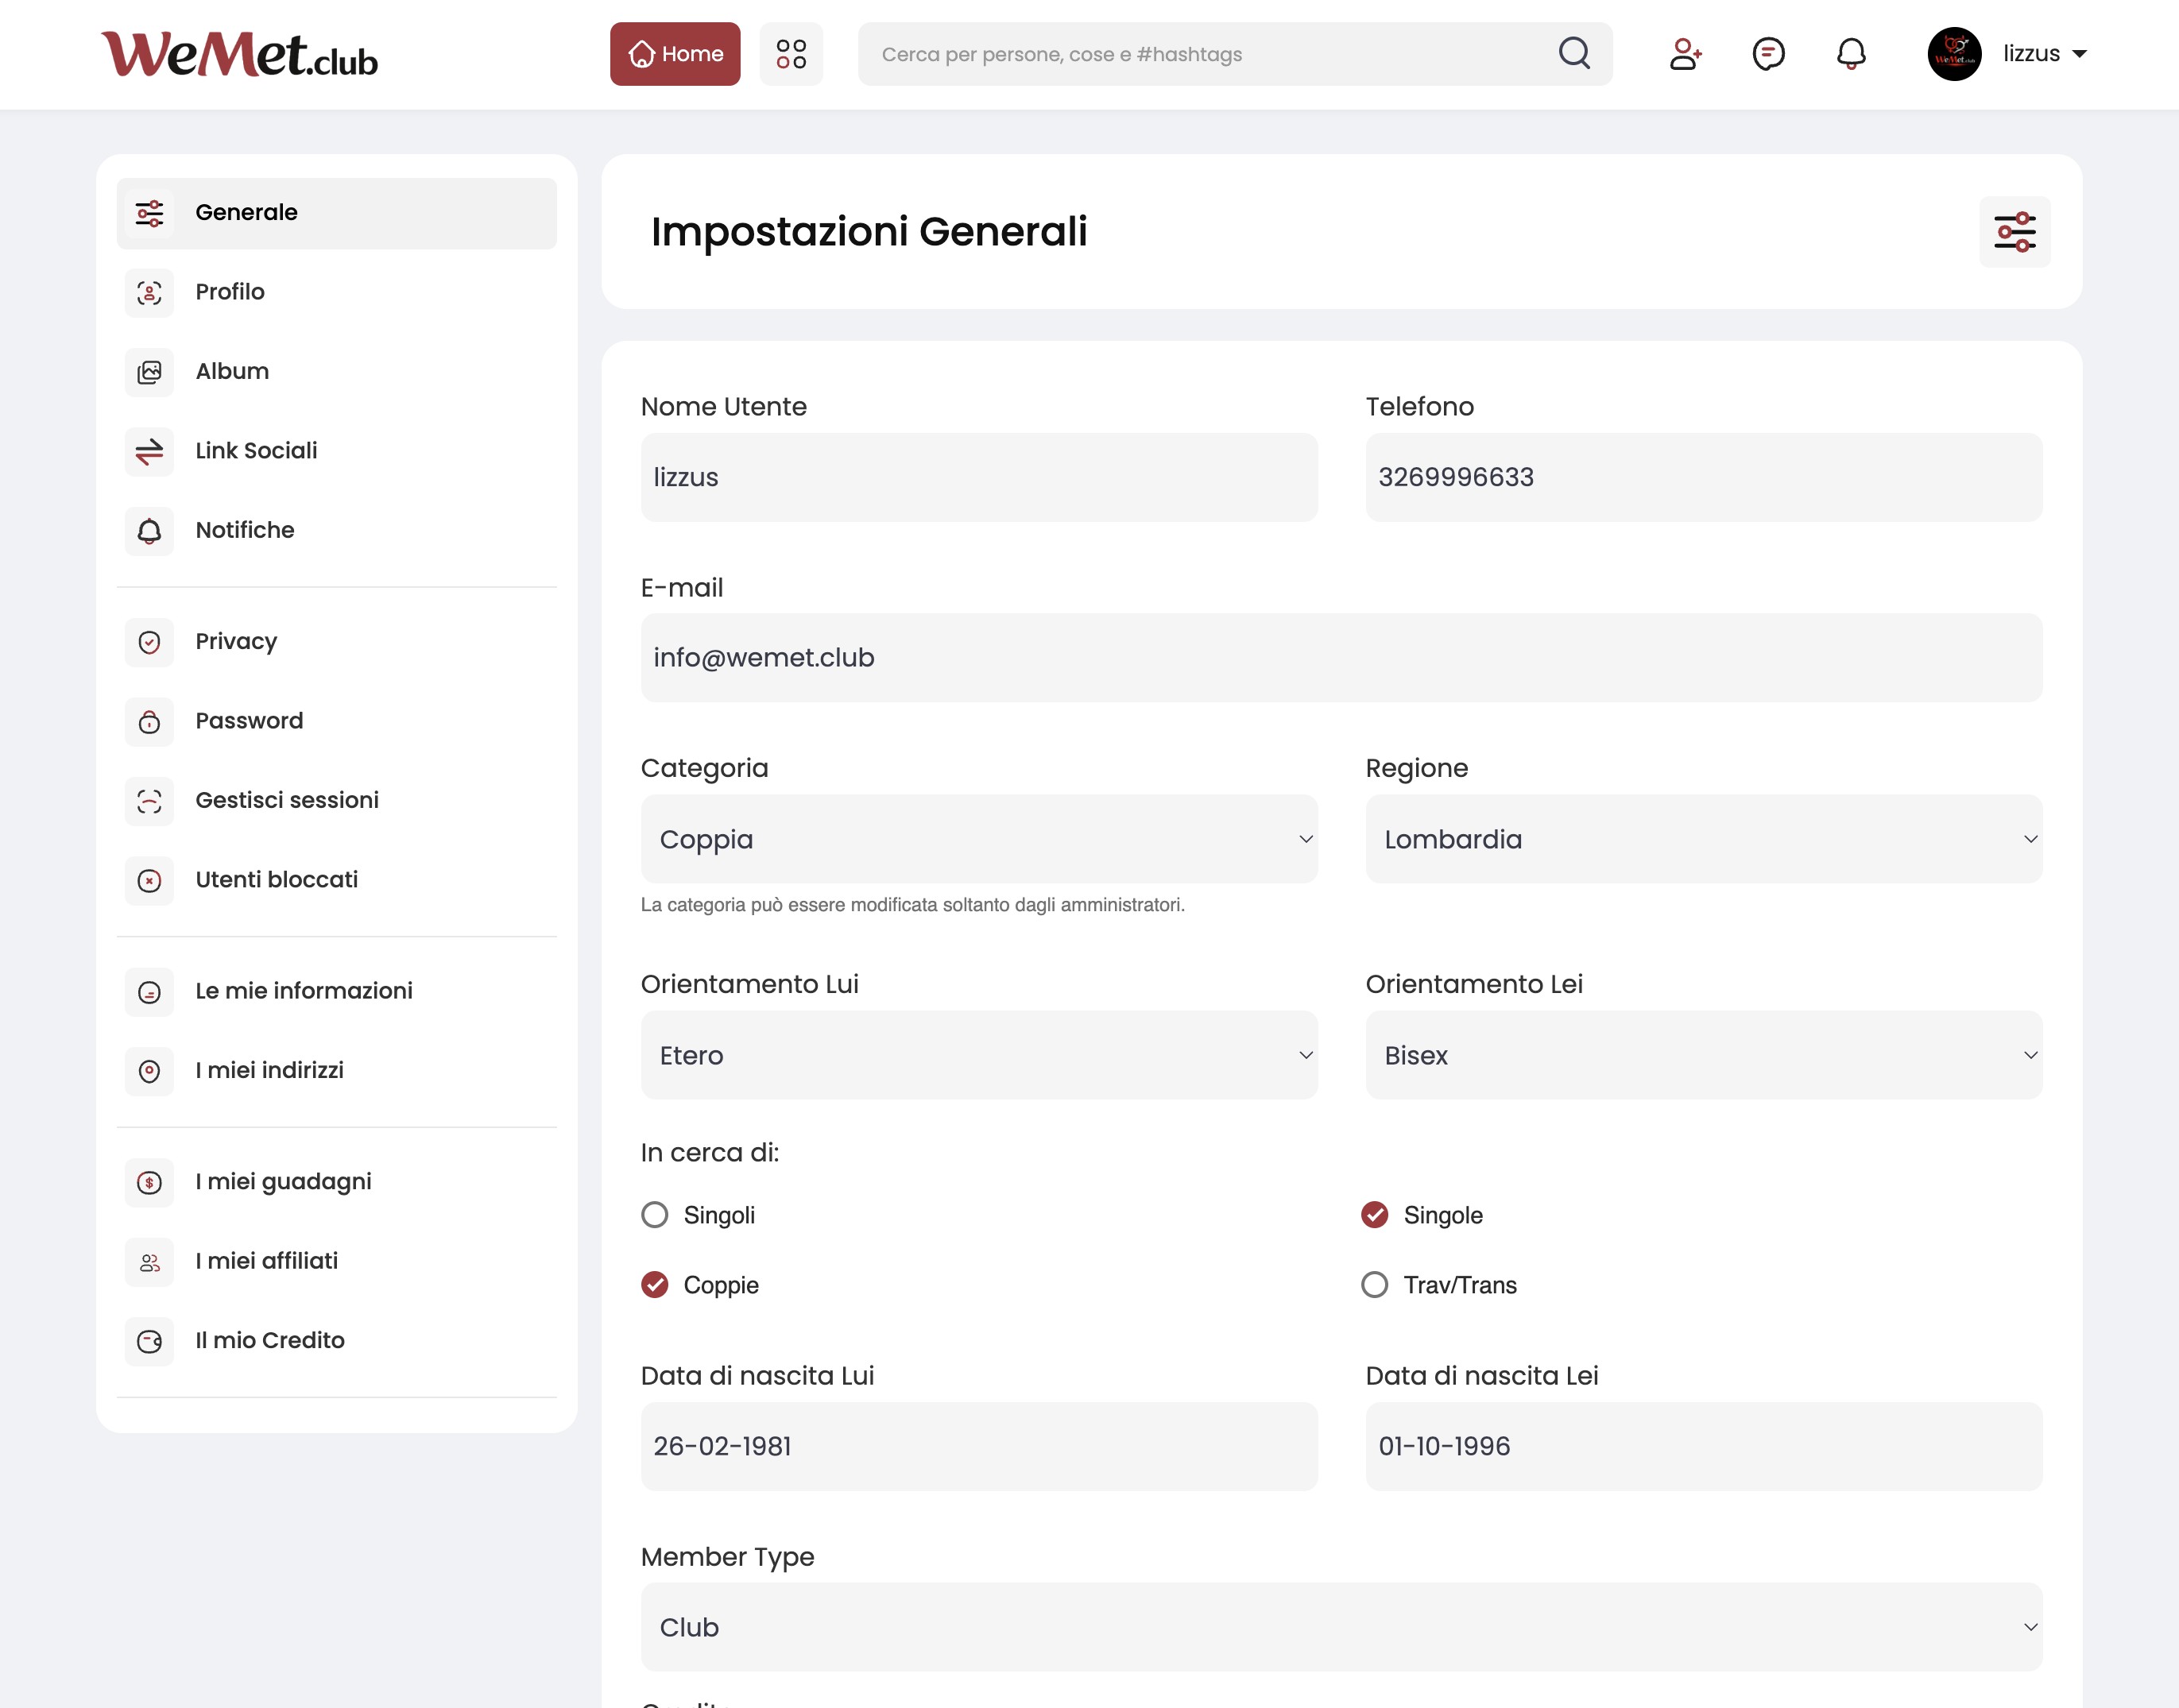Click the lizzus profile avatar
Screen dimensions: 2179x1708
pyautogui.click(x=1954, y=54)
